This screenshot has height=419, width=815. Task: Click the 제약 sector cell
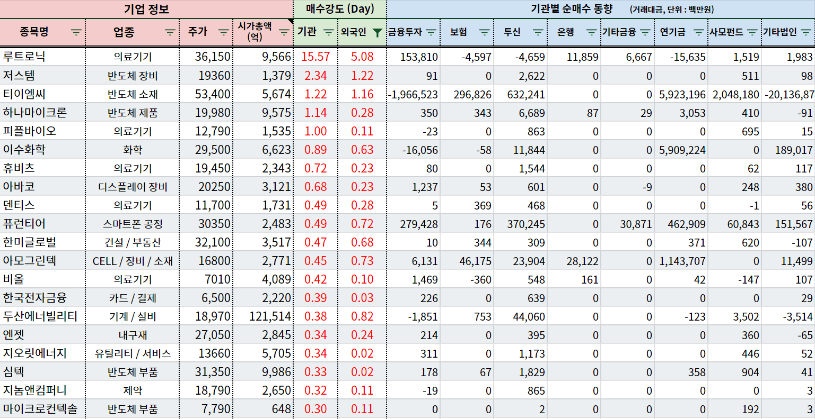tap(133, 390)
